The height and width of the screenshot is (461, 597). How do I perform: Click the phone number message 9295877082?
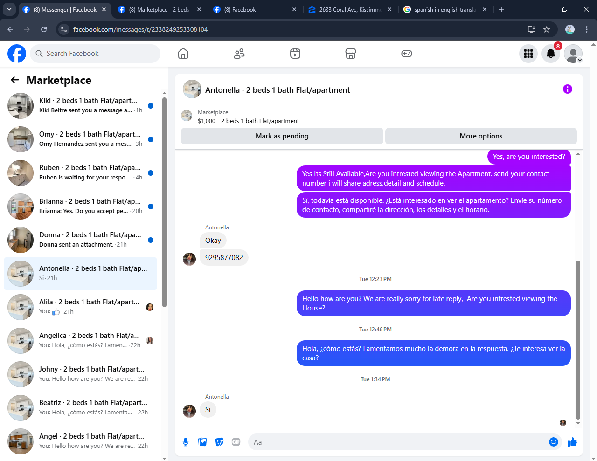click(x=224, y=257)
